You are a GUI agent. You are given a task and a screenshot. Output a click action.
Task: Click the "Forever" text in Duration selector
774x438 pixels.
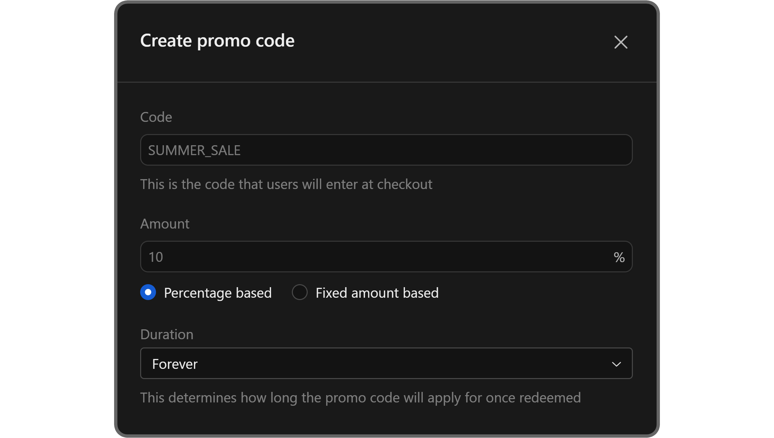point(175,364)
